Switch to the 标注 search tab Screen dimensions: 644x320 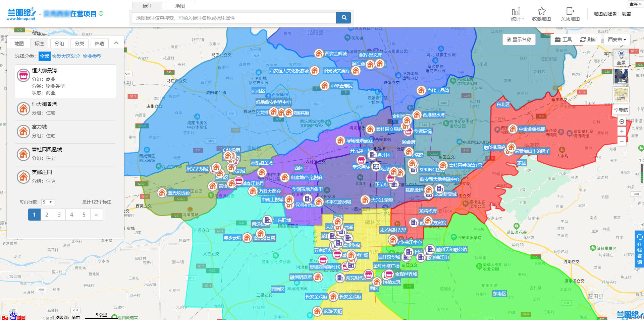[x=147, y=6]
